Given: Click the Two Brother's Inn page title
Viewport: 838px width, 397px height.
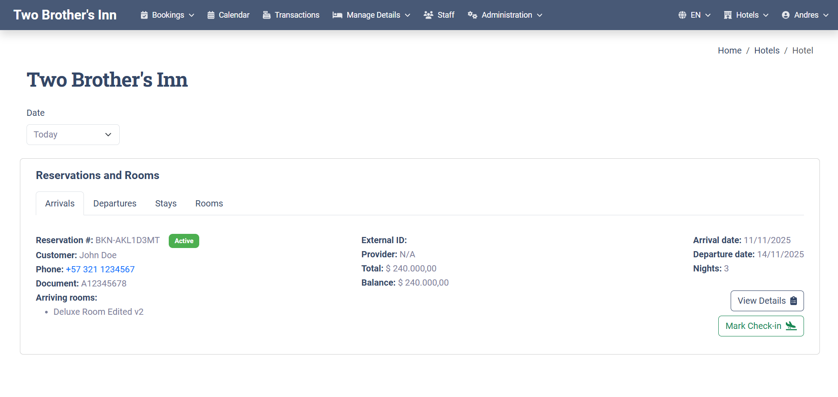Looking at the screenshot, I should point(107,80).
